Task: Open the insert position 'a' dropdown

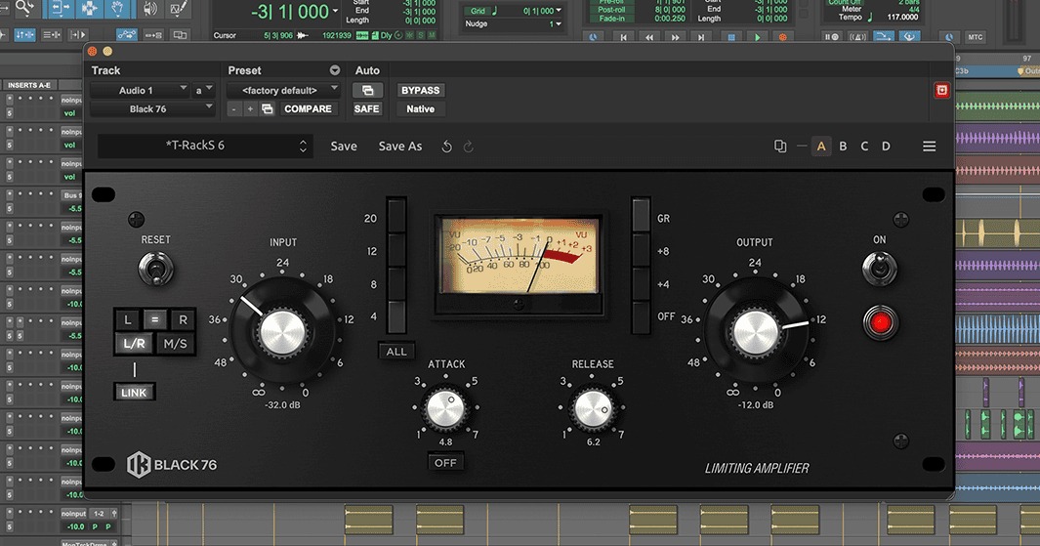Action: pyautogui.click(x=203, y=90)
